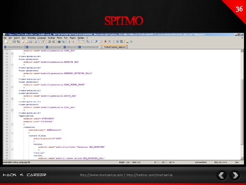Collapse fold marker on line 38
The image size is (246, 185).
tap(12, 110)
